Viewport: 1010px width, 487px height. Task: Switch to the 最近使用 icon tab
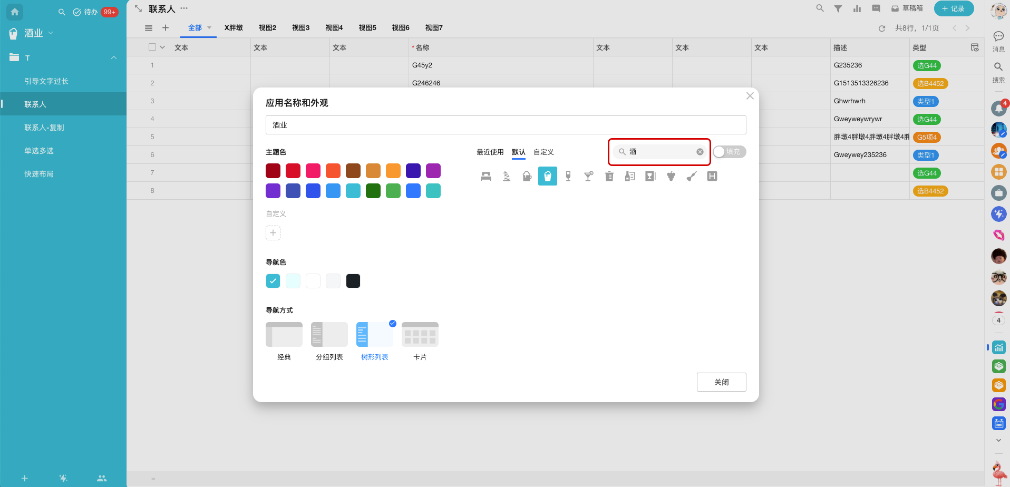pos(490,152)
